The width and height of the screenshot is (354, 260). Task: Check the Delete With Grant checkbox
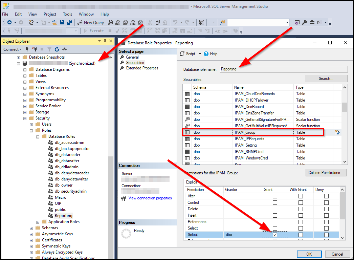(301, 209)
